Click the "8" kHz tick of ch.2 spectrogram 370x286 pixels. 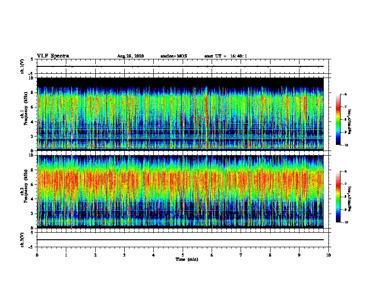coord(32,170)
